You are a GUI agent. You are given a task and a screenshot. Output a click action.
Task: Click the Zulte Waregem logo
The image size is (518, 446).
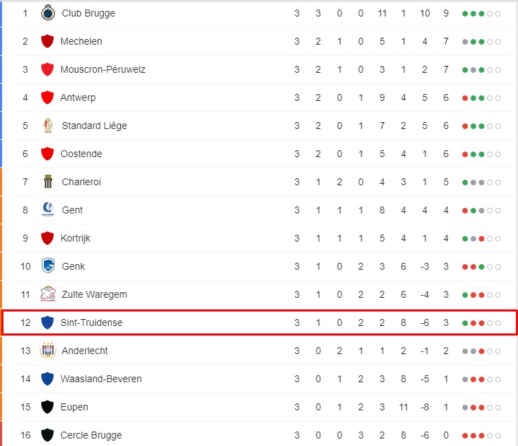48,294
